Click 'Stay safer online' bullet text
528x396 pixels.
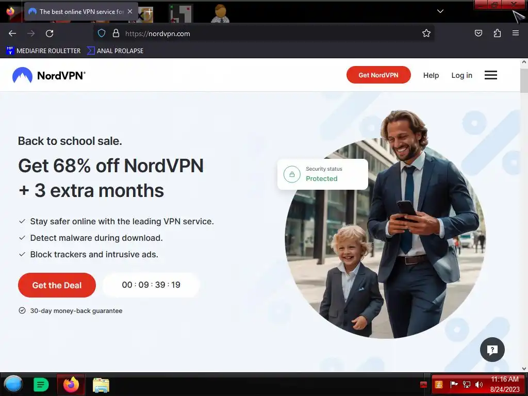coord(122,221)
